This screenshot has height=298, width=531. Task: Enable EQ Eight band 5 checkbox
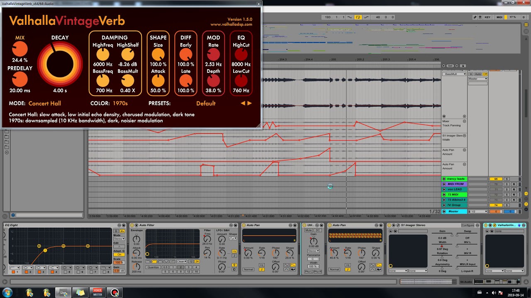click(66, 272)
